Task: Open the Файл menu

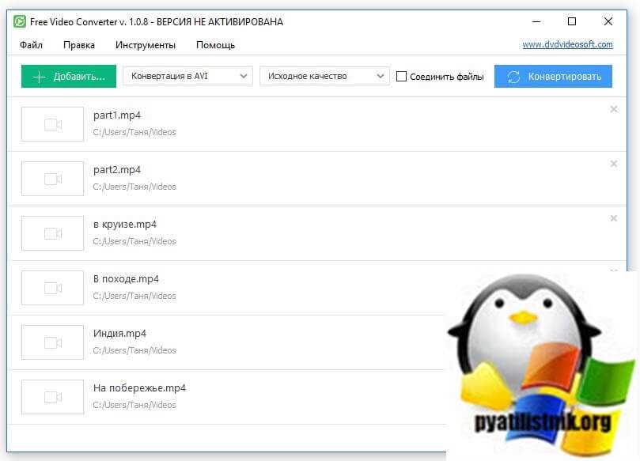Action: (x=31, y=45)
